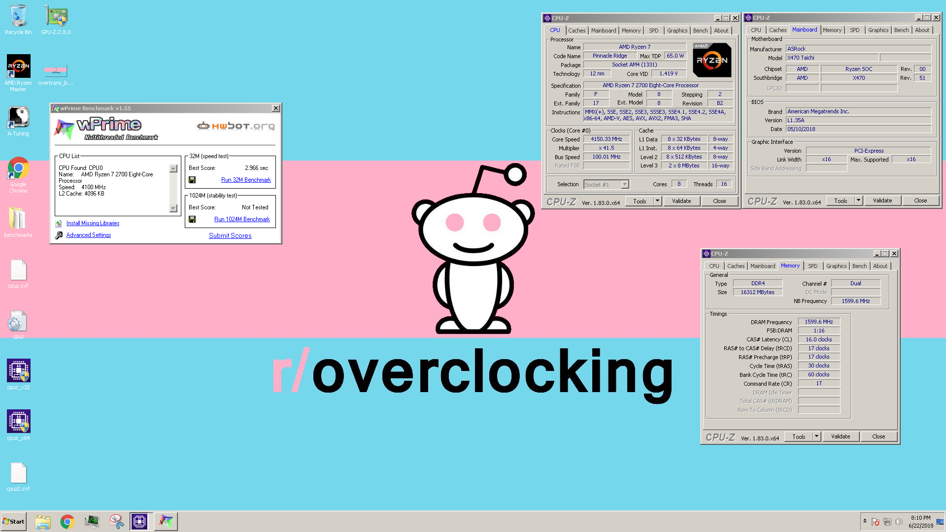The height and width of the screenshot is (532, 946).
Task: Click the Specification field AMD Ryzen 7 2700
Action: pos(658,85)
